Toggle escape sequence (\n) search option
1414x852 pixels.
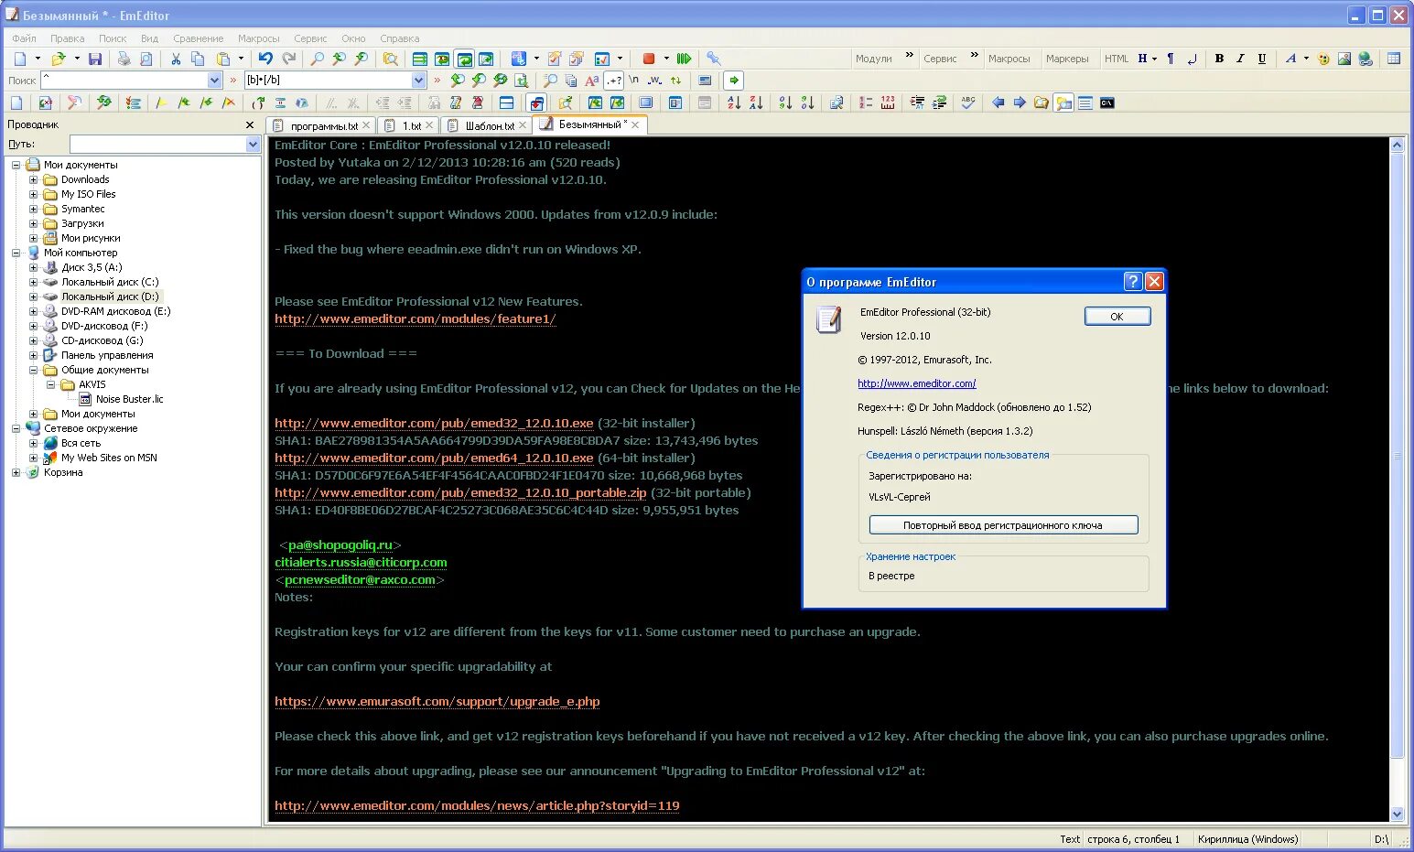(634, 81)
